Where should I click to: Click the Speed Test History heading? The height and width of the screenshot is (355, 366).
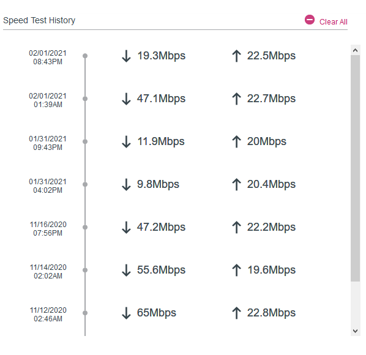point(39,20)
